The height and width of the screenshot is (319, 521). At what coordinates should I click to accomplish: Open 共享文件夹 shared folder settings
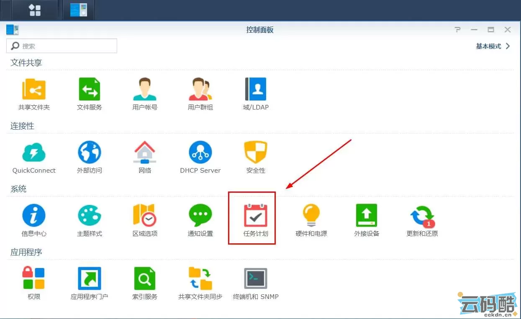point(34,89)
